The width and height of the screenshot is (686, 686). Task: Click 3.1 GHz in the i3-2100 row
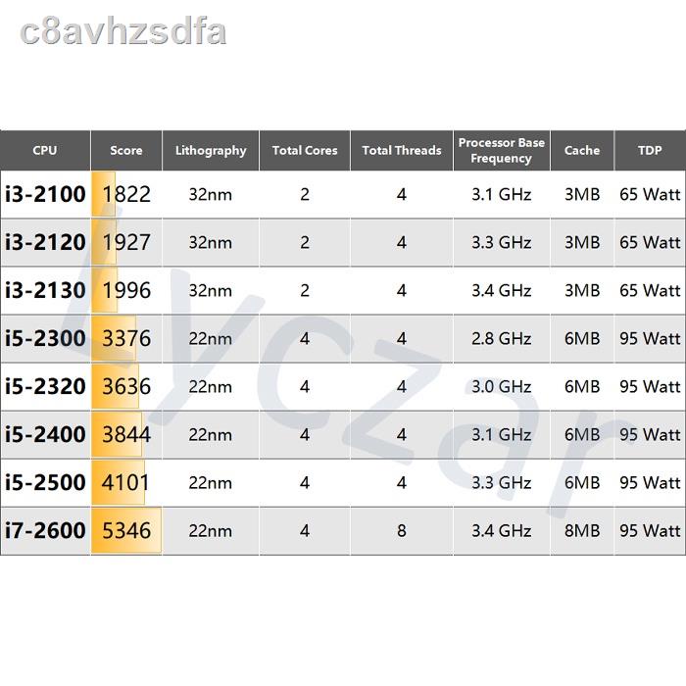502,194
